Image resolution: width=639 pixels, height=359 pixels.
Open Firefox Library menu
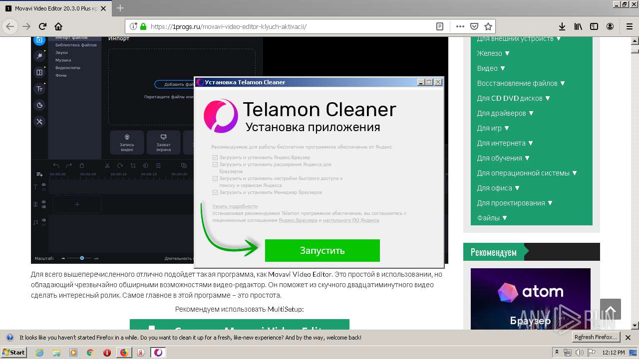point(578,26)
